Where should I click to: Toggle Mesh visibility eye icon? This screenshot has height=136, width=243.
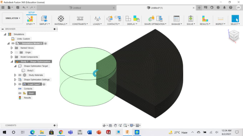coord(20,93)
